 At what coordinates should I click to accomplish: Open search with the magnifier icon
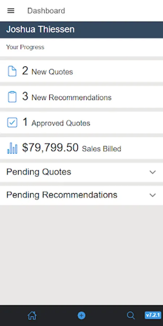(131, 315)
